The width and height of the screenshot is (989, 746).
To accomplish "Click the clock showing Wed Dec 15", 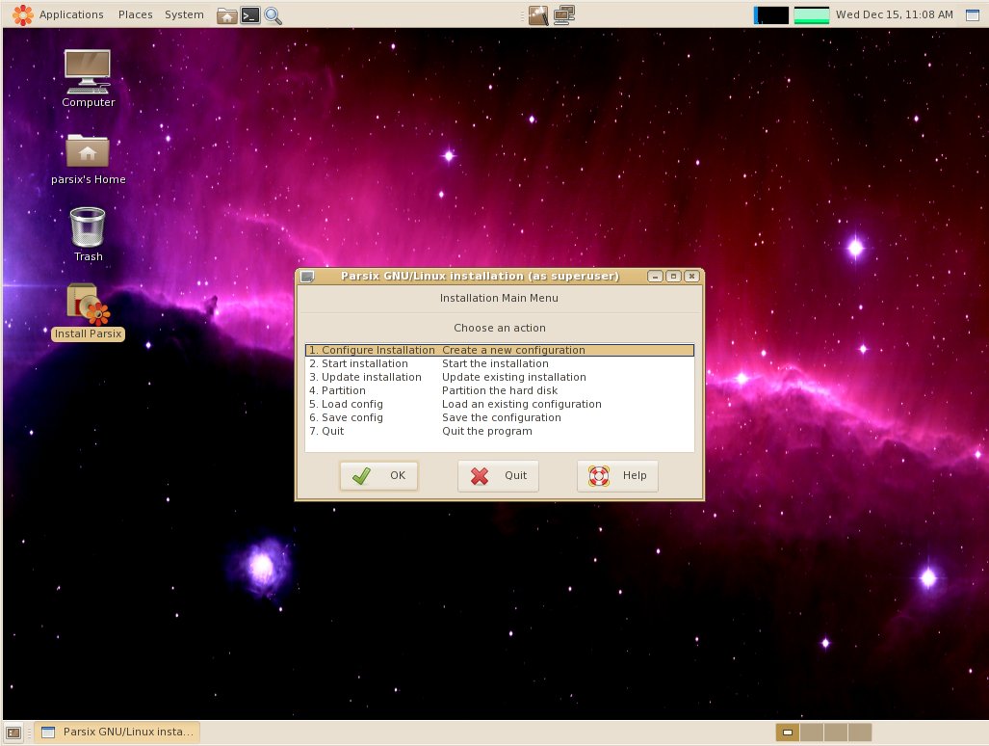I will click(894, 14).
